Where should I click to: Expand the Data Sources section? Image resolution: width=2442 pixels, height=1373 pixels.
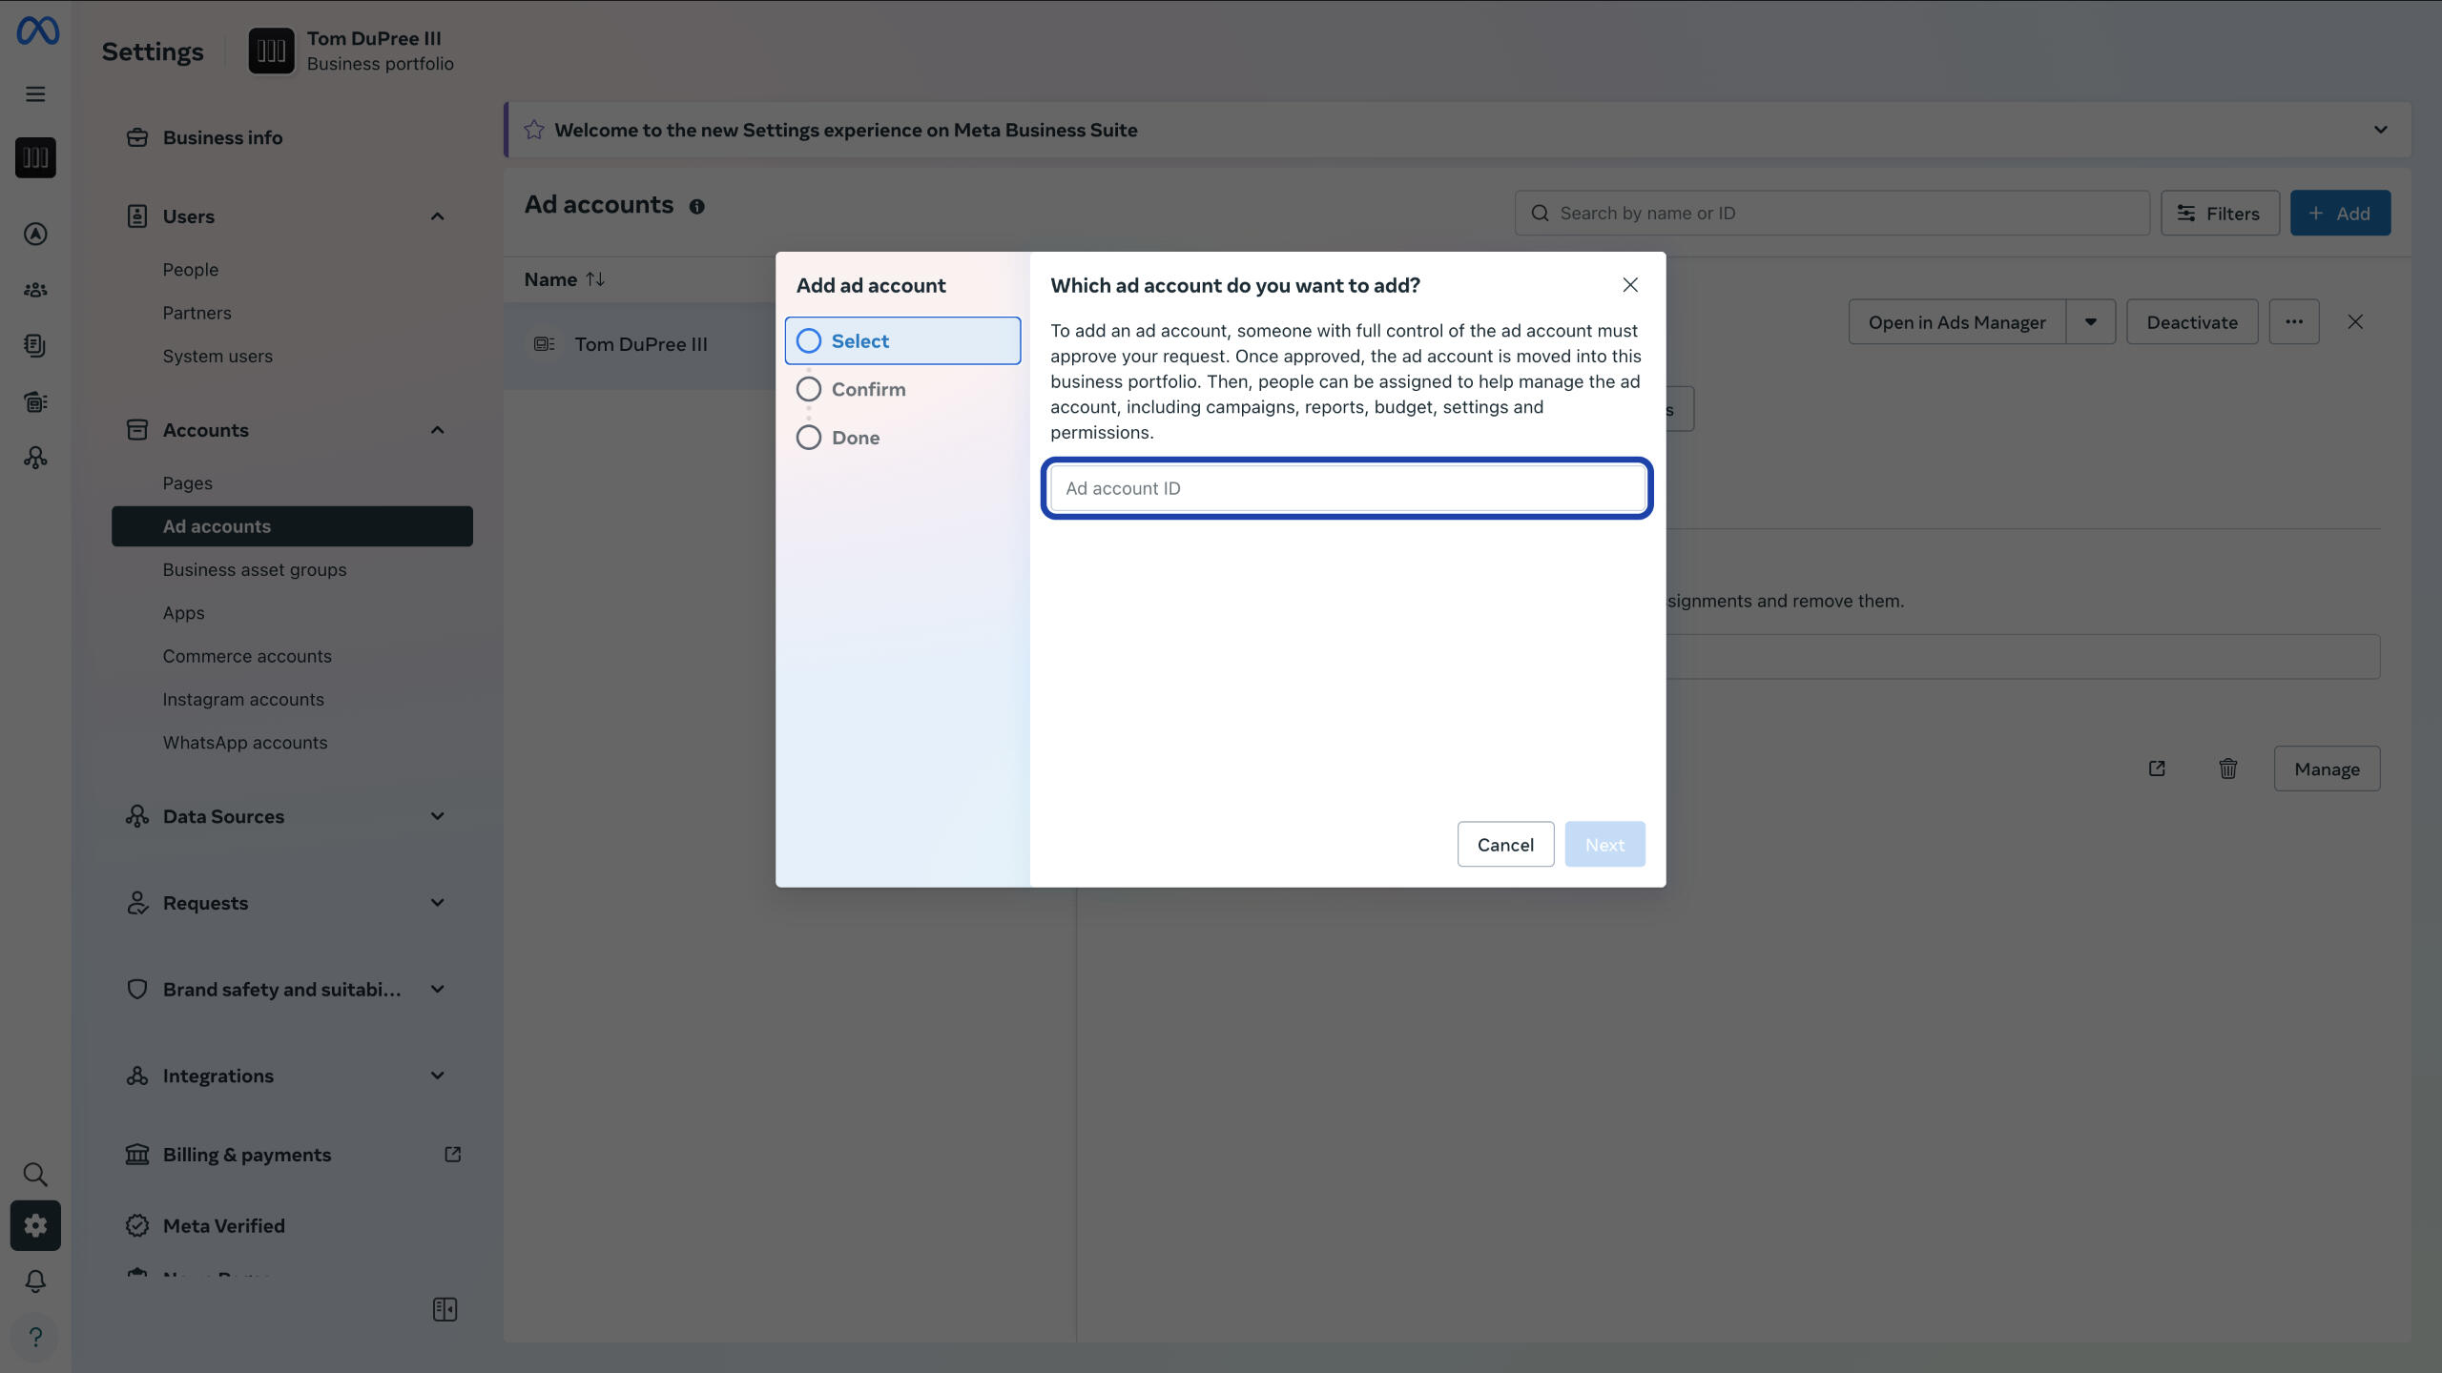437,816
